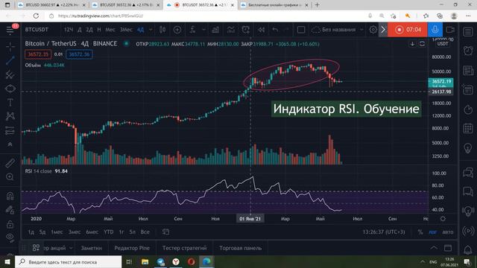Select the geometric shapes brush tool

click(10, 89)
